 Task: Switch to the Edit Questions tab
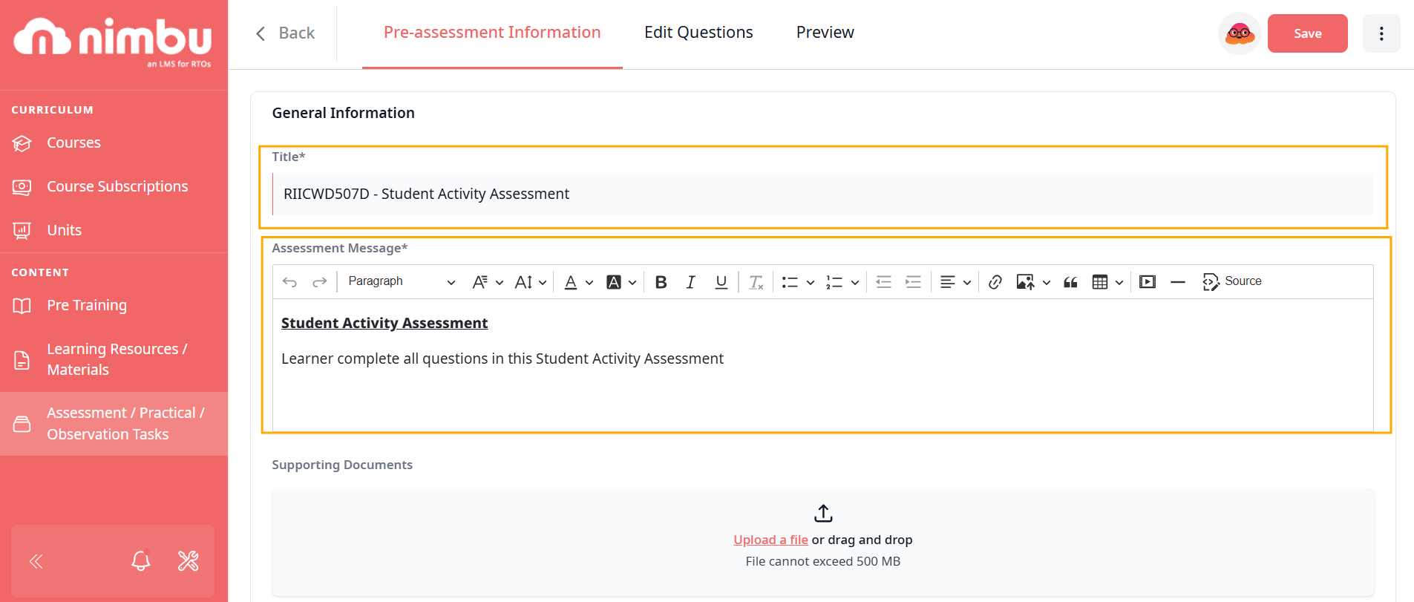pos(698,33)
